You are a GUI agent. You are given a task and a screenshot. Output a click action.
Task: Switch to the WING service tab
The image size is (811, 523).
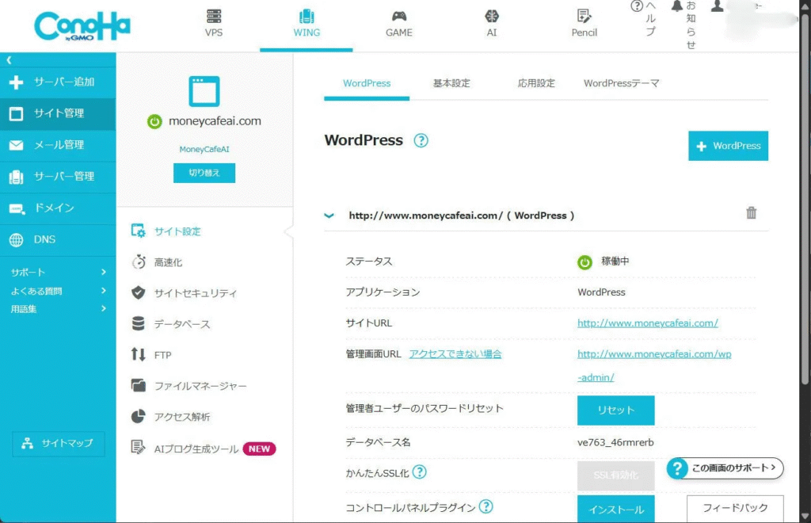307,24
